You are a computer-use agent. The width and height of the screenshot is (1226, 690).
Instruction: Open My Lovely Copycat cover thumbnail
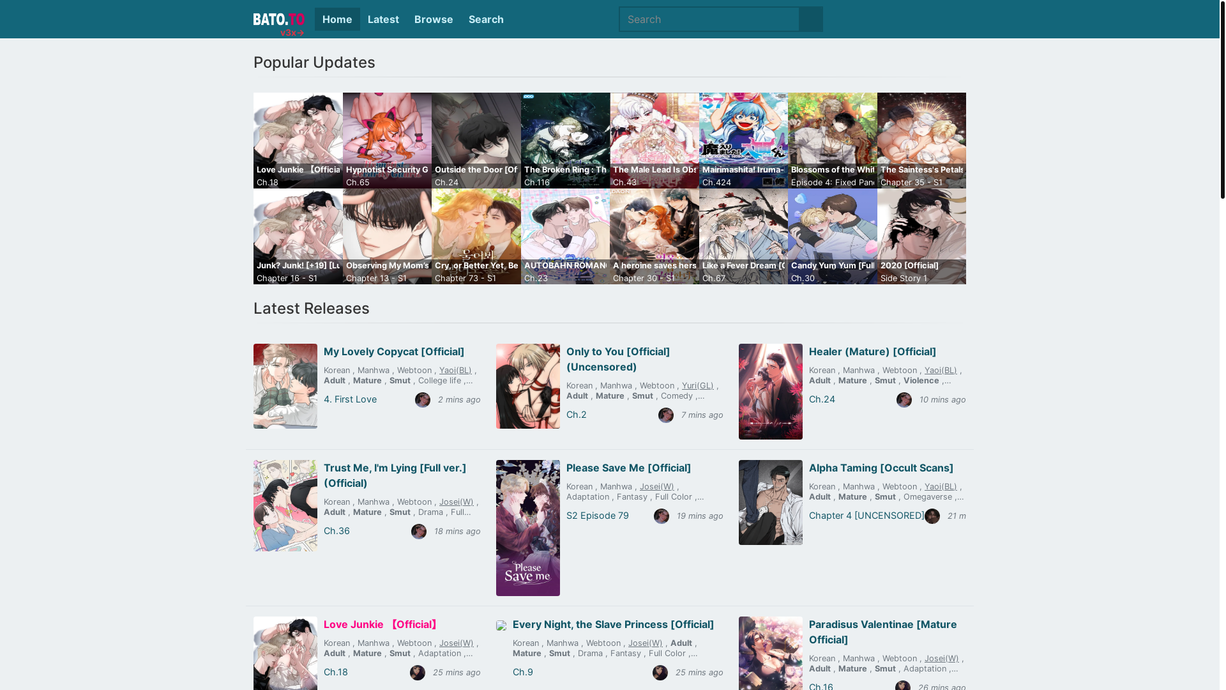pos(285,386)
